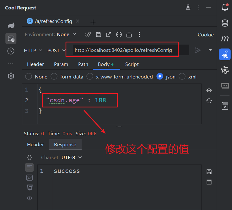Screen dimensions: 232x210
Task: Open the Spring leaf API view
Action: pyautogui.click(x=11, y=25)
